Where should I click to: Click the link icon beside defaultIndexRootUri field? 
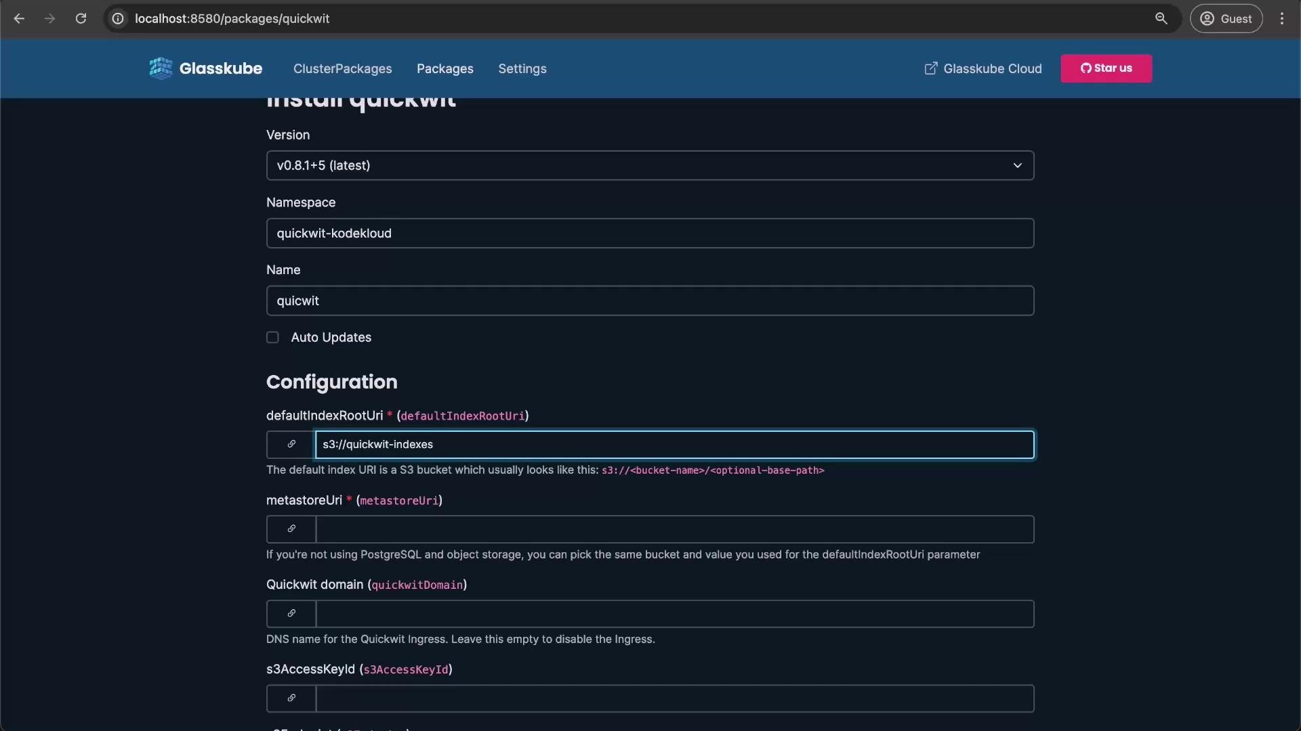[x=291, y=444]
